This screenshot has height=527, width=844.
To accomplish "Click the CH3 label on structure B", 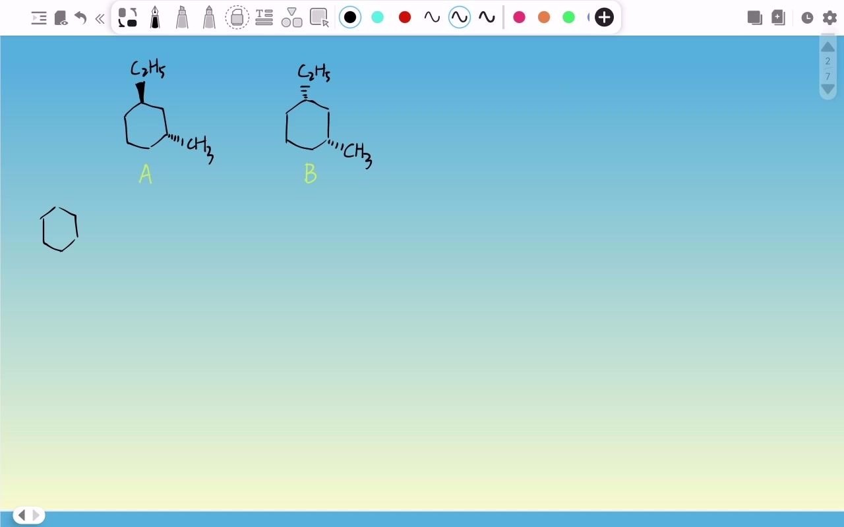I will coord(357,155).
